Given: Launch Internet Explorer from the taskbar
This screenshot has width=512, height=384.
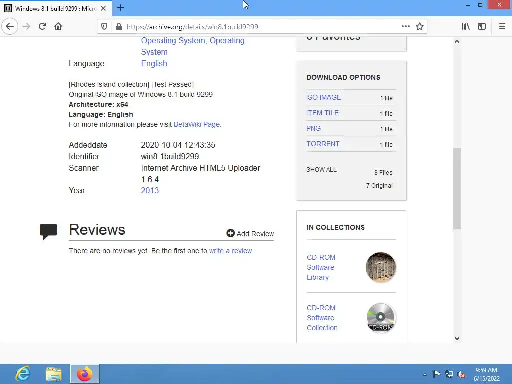Looking at the screenshot, I should click(x=23, y=374).
